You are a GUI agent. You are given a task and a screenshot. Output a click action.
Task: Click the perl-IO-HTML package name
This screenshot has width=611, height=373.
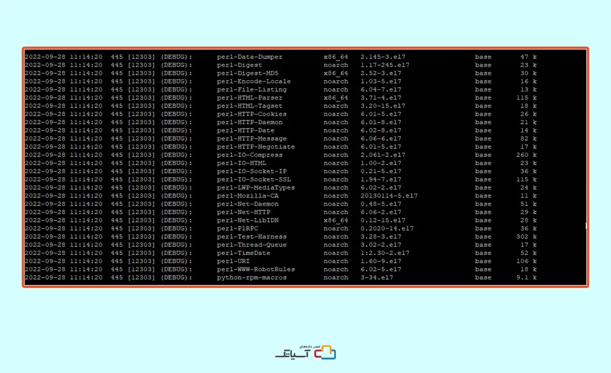point(241,163)
